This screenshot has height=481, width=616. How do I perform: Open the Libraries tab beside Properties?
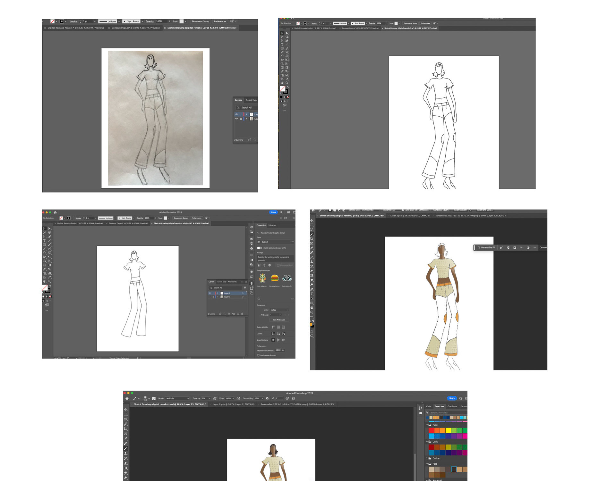pyautogui.click(x=272, y=225)
